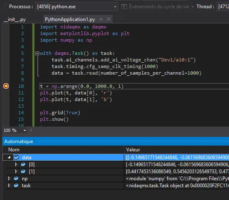Click the cfg_samp_clk_timing(1000) code line
This screenshot has width=229, height=200.
[105, 66]
